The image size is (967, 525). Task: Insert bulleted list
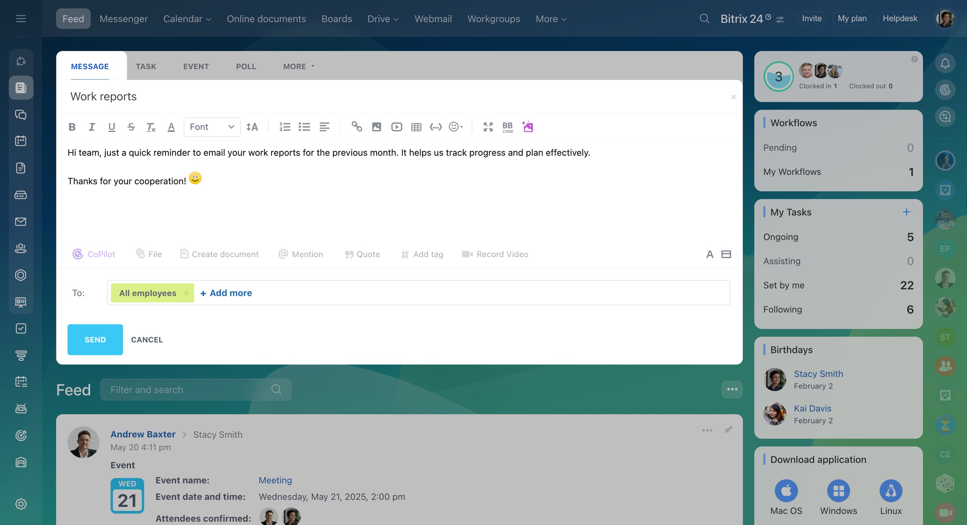click(304, 127)
